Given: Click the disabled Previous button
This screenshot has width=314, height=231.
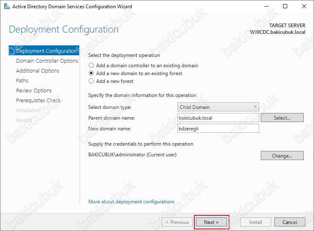Looking at the screenshot, I should (x=177, y=222).
